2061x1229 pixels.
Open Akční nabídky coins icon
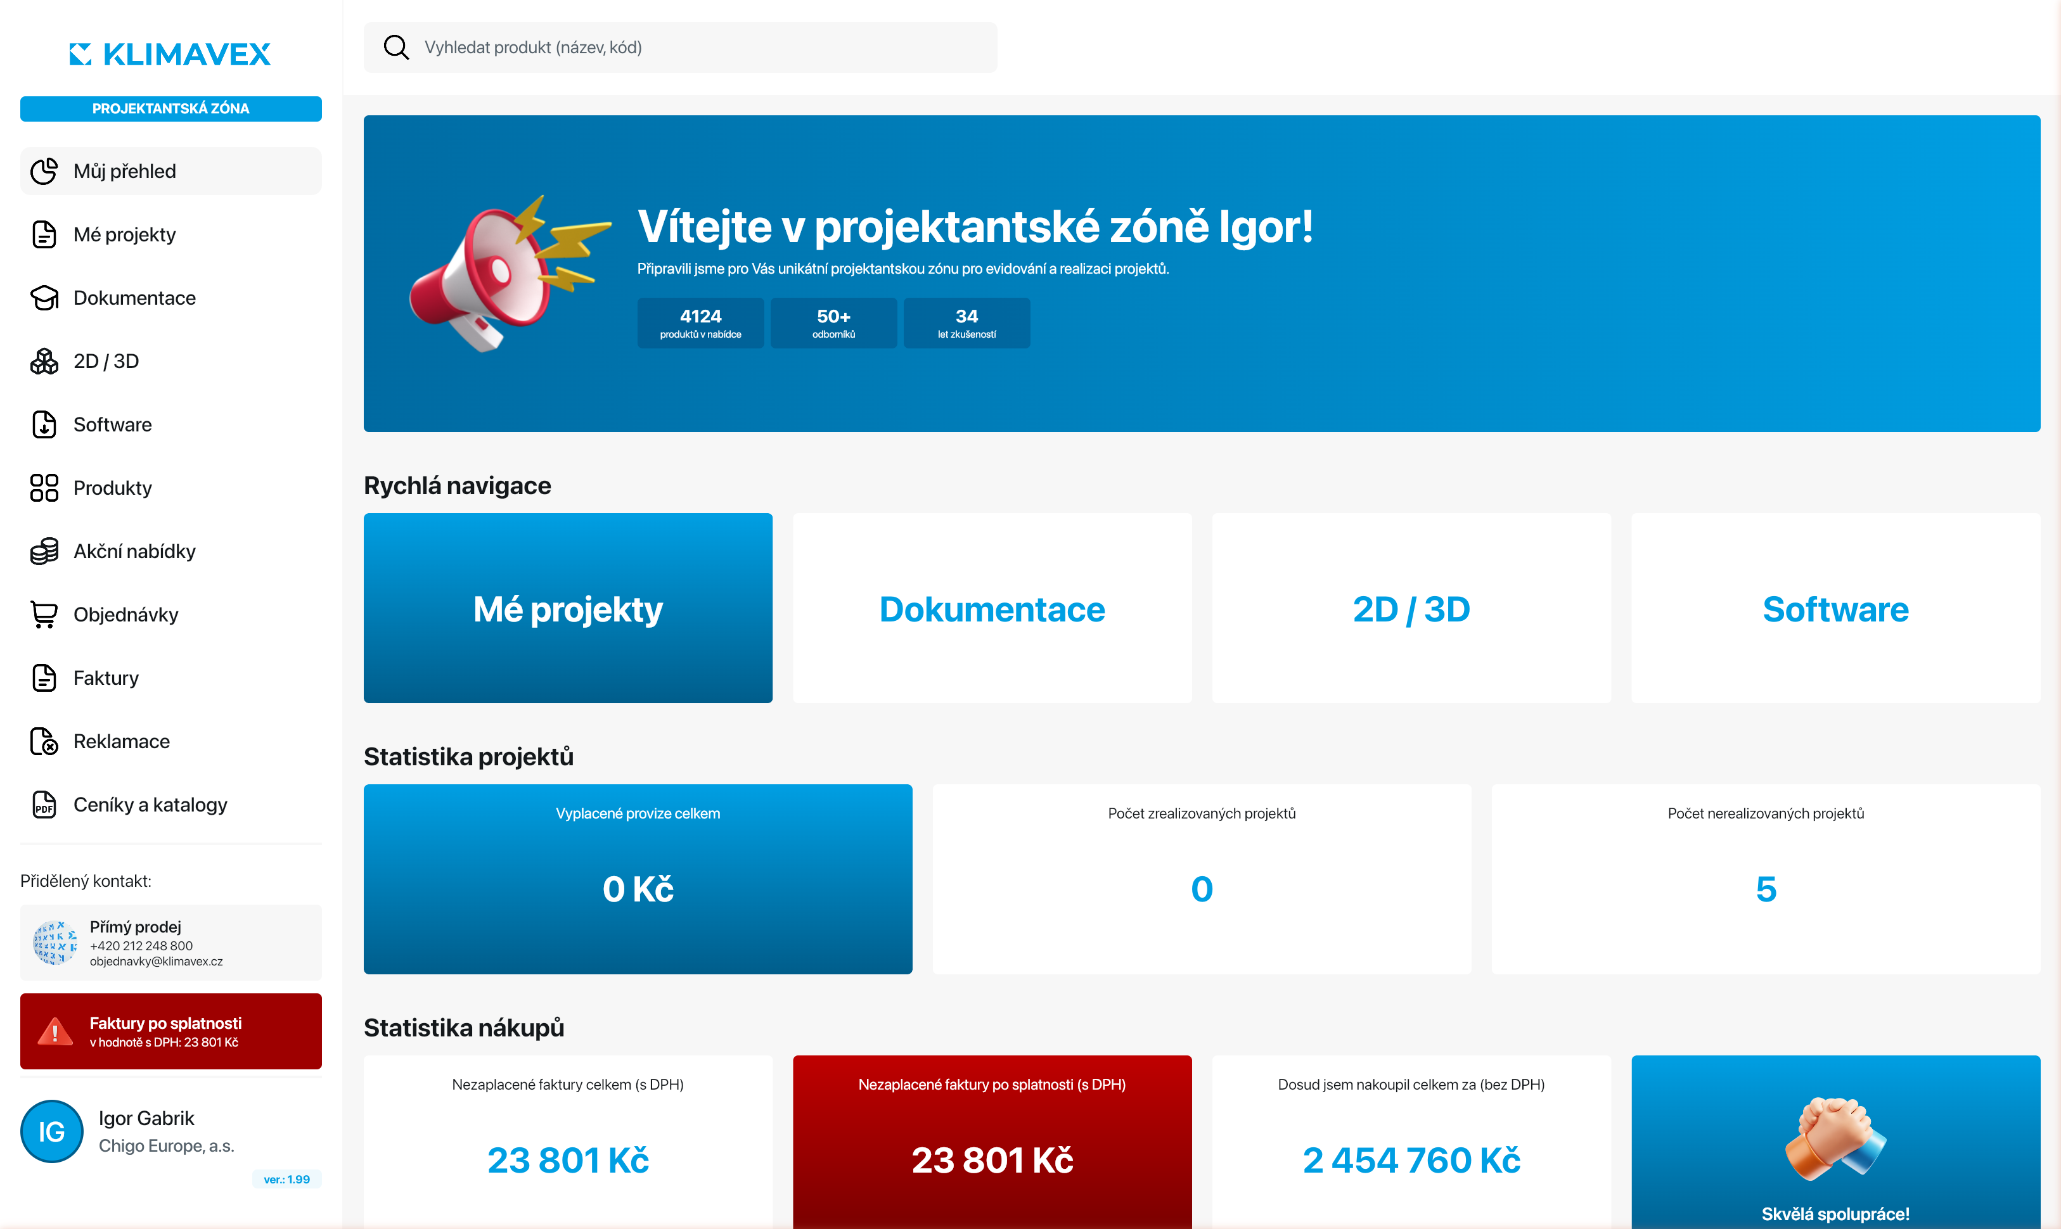point(44,551)
